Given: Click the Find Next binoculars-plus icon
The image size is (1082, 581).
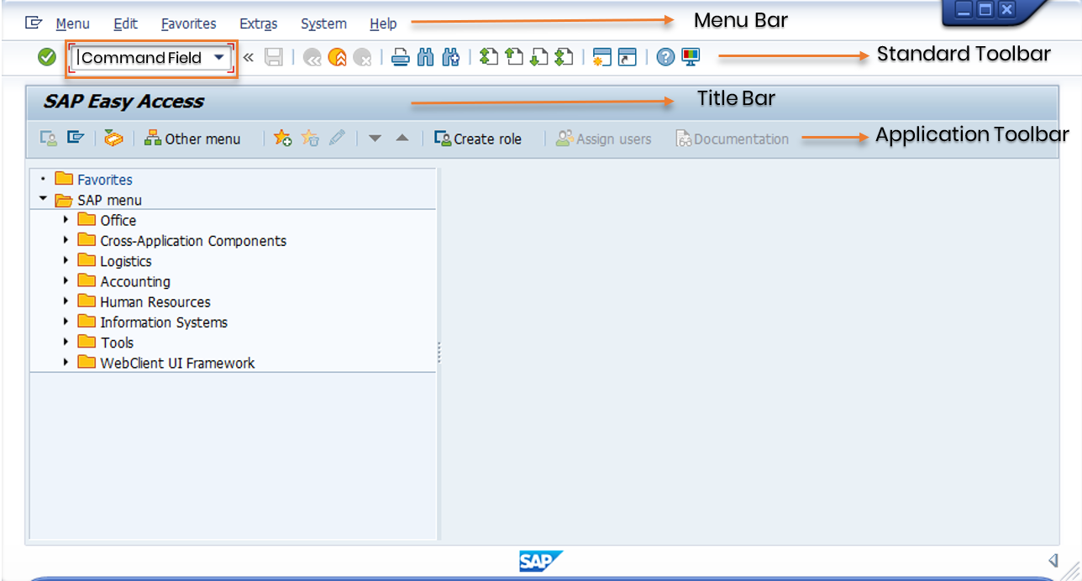Looking at the screenshot, I should pyautogui.click(x=451, y=57).
